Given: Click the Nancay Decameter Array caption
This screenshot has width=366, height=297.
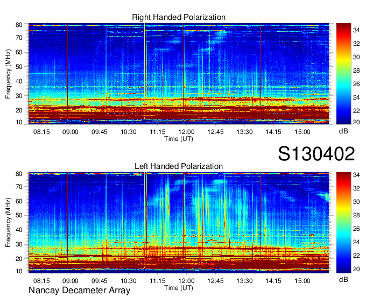Looking at the screenshot, I should pyautogui.click(x=79, y=291).
